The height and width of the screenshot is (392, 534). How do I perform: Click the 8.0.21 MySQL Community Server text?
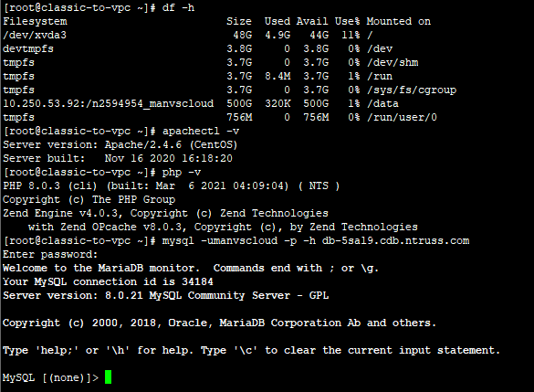point(197,295)
